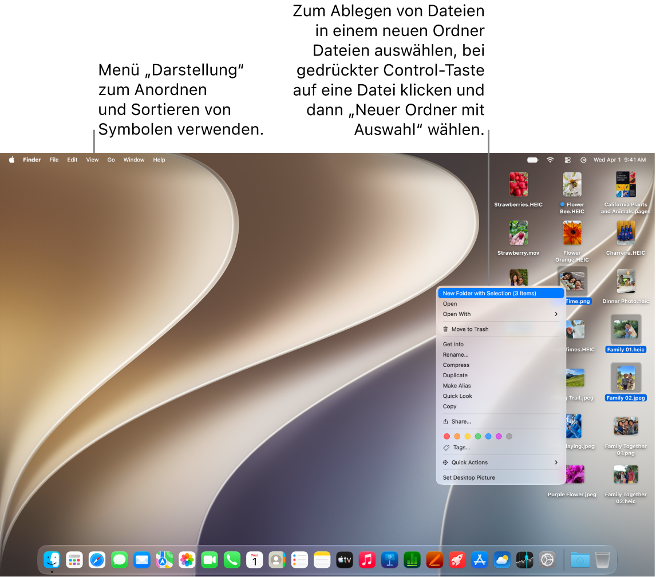The image size is (656, 577).
Task: Open the Finder menu
Action: [32, 160]
